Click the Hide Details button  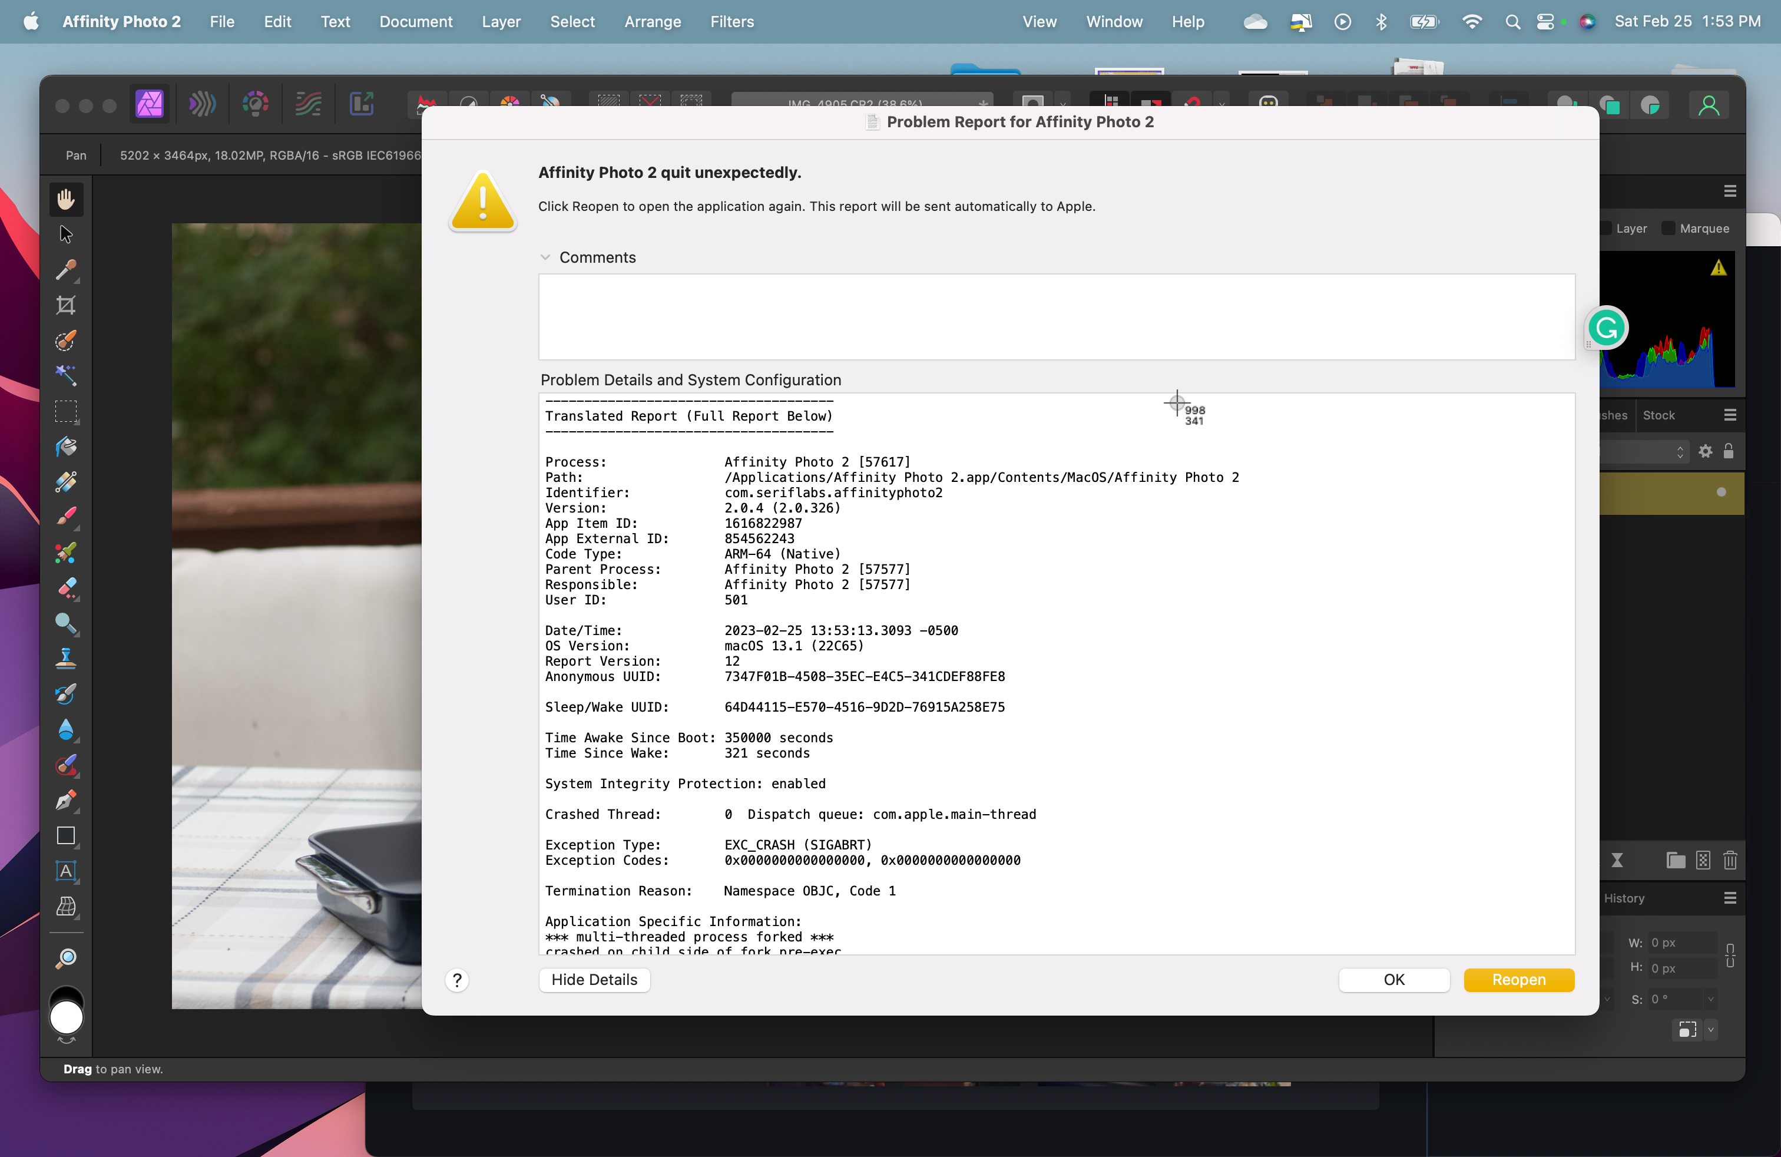pyautogui.click(x=594, y=980)
